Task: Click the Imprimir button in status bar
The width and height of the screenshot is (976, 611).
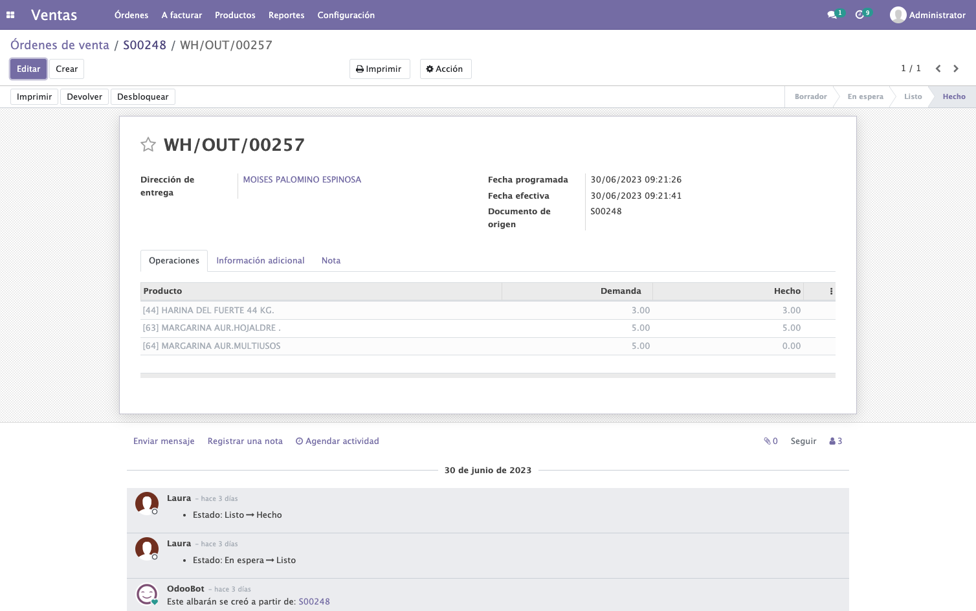Action: [34, 97]
